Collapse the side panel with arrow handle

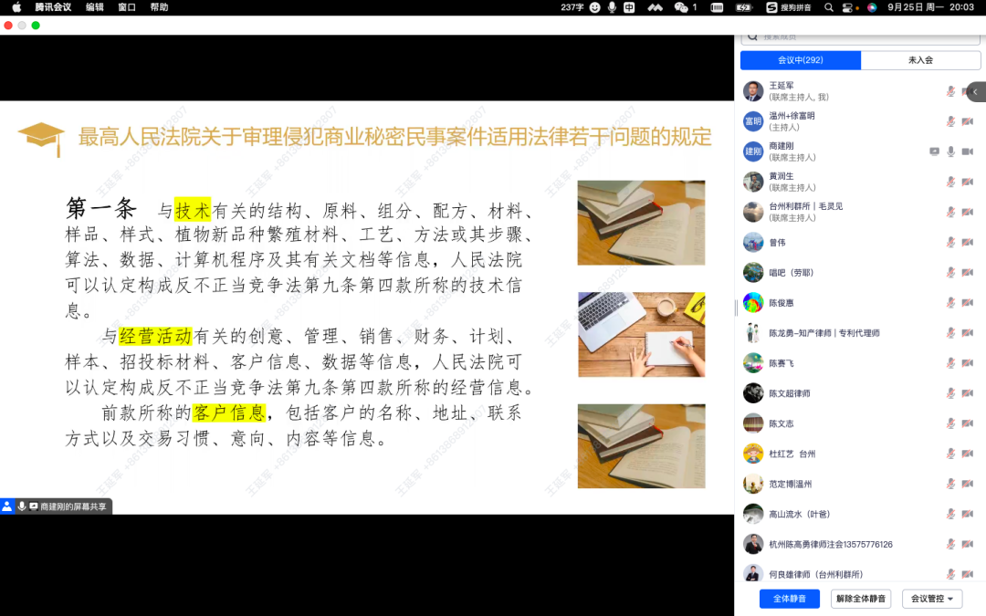tap(975, 92)
